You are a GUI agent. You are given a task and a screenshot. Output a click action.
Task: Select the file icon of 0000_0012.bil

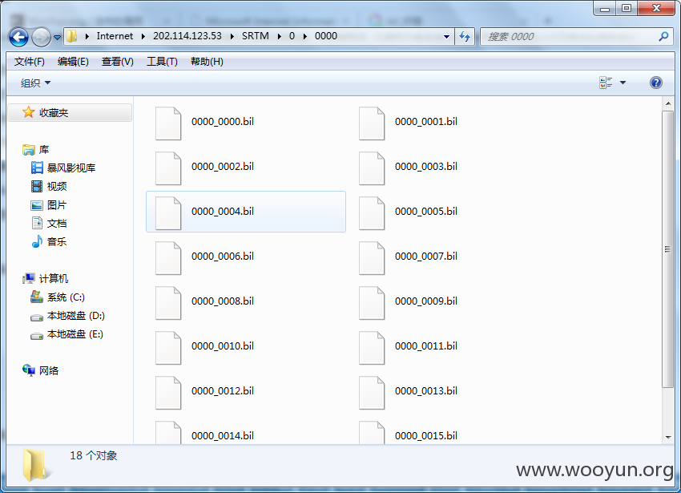pos(168,393)
